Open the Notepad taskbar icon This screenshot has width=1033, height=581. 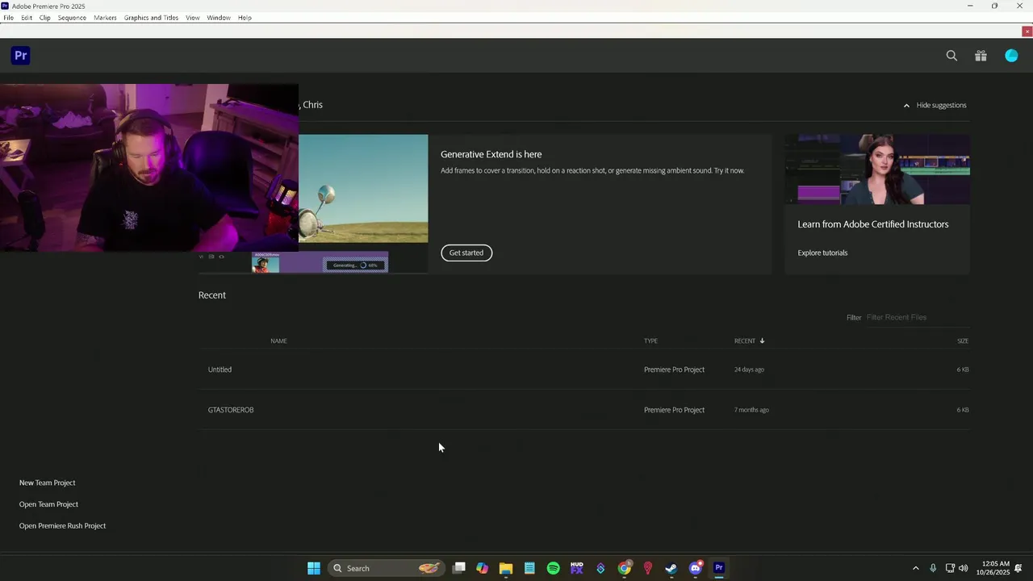[529, 568]
